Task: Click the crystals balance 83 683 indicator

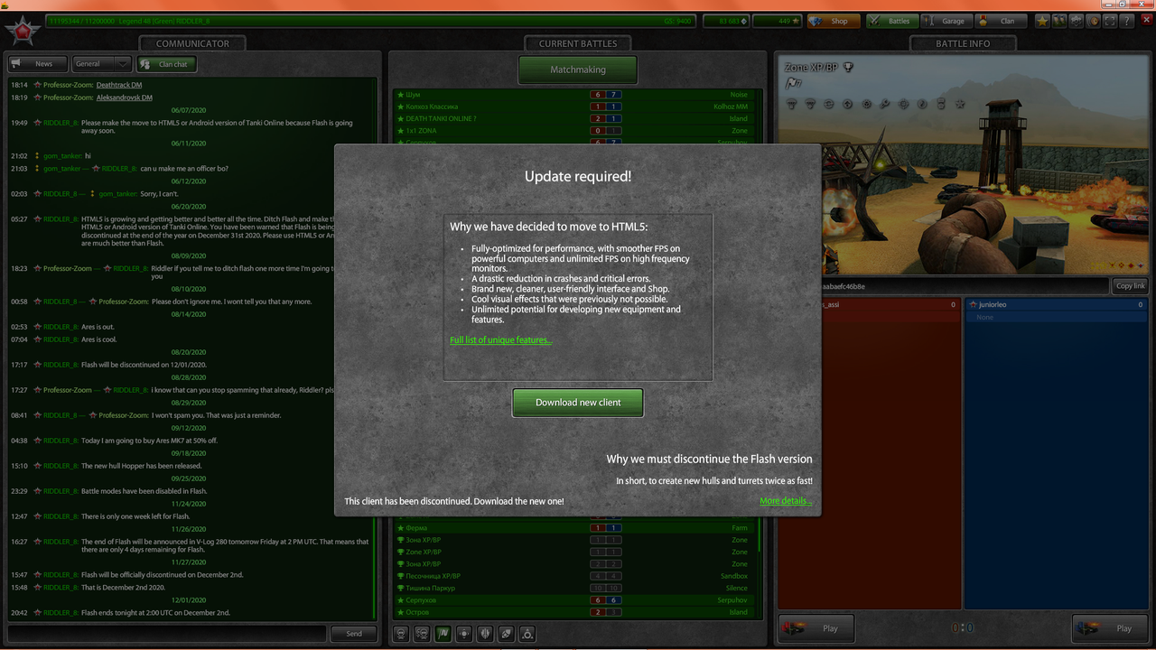Action: (725, 21)
